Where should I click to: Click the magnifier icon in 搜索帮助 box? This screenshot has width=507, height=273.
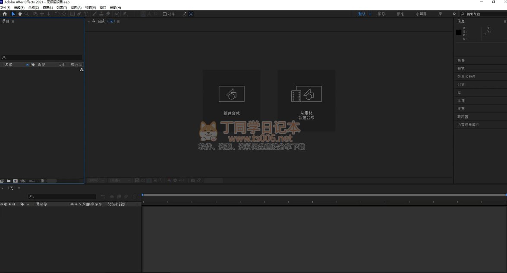(x=463, y=14)
